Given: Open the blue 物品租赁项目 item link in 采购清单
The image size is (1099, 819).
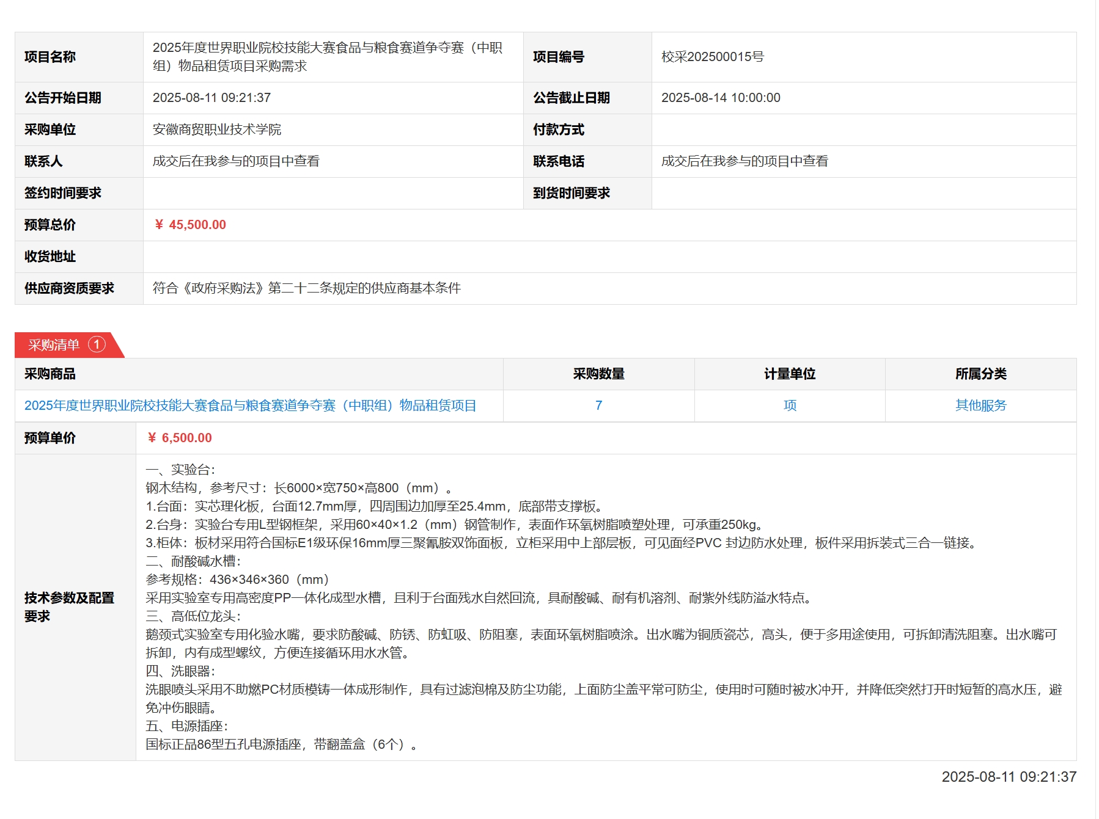Looking at the screenshot, I should [250, 406].
